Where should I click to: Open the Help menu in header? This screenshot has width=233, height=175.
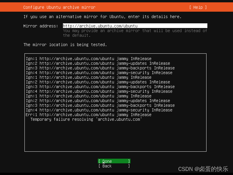[198, 7]
